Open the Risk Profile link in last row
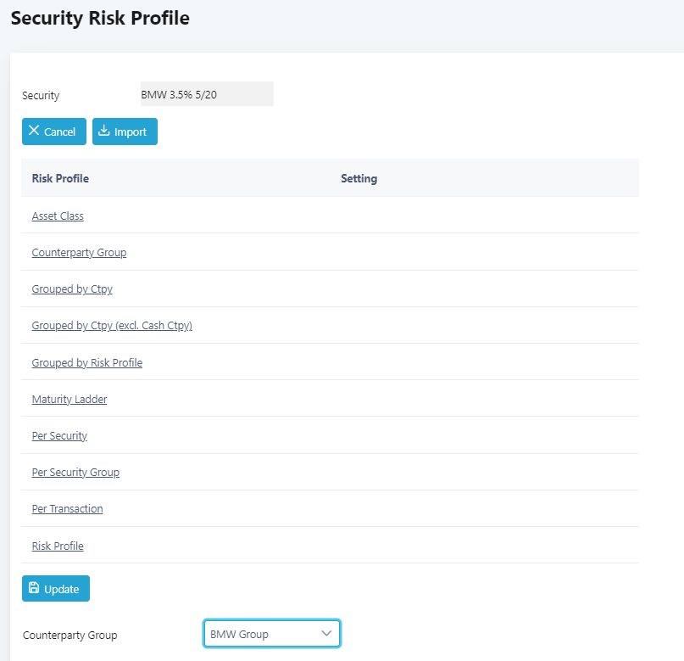This screenshot has height=661, width=684. (58, 546)
